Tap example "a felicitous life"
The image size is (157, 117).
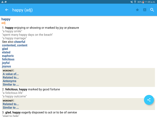click(13, 93)
